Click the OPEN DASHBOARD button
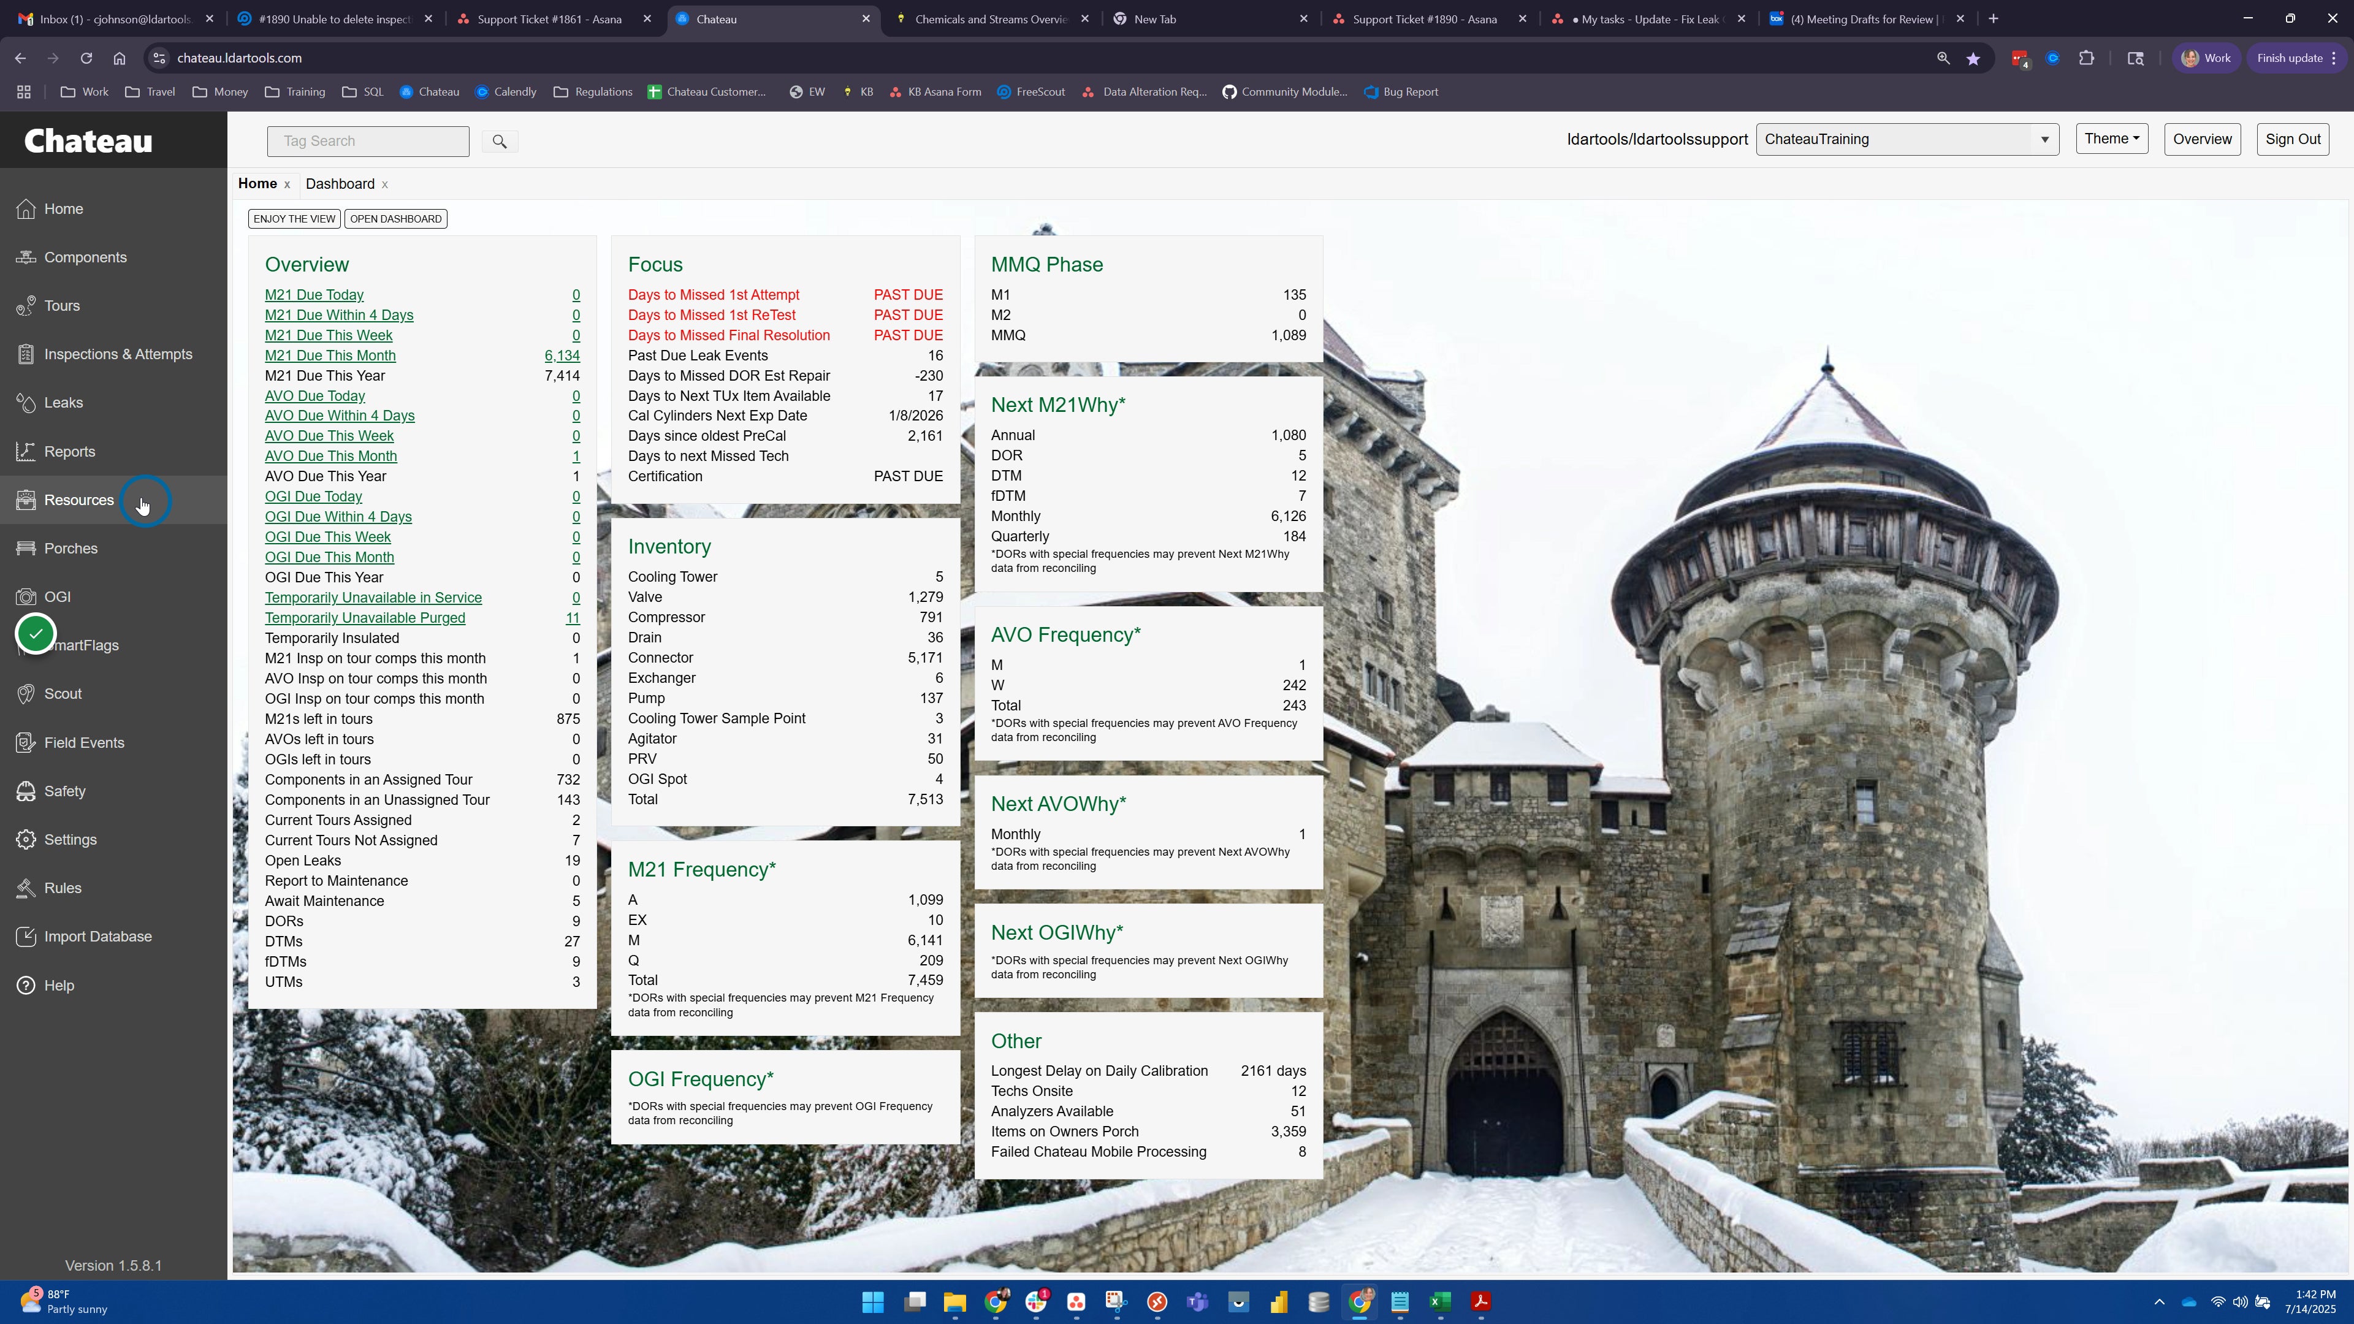 click(x=395, y=218)
